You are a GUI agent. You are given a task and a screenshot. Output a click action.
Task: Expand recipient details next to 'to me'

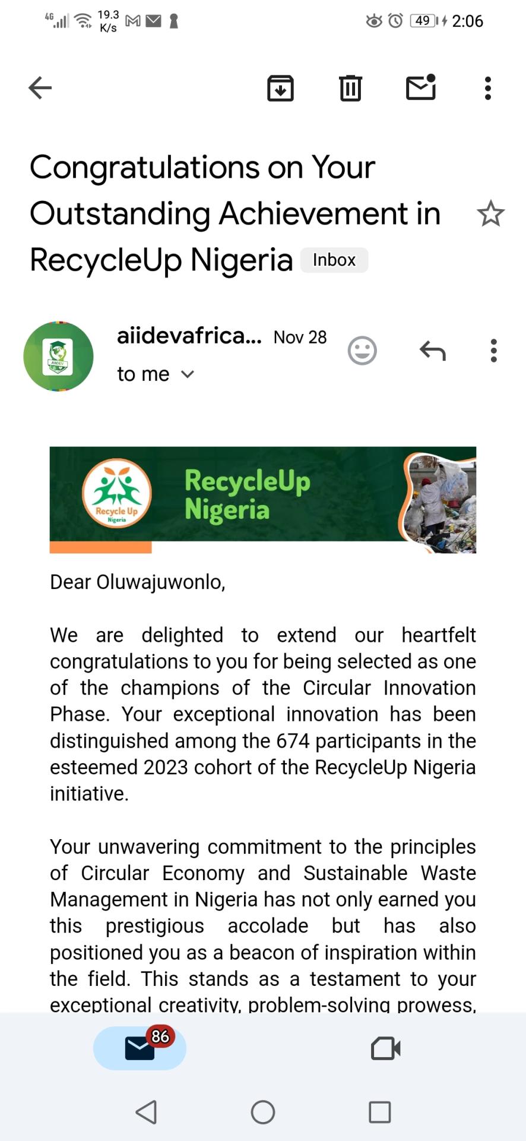click(x=188, y=374)
